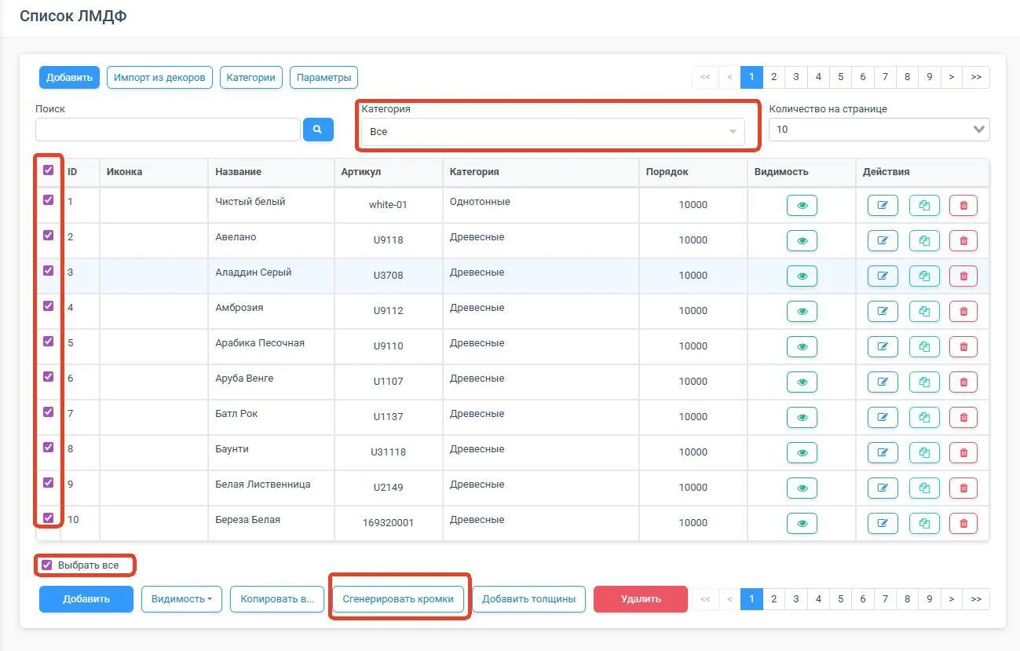The height and width of the screenshot is (651, 1020).
Task: Jump to last page in top pagination
Action: click(x=976, y=77)
